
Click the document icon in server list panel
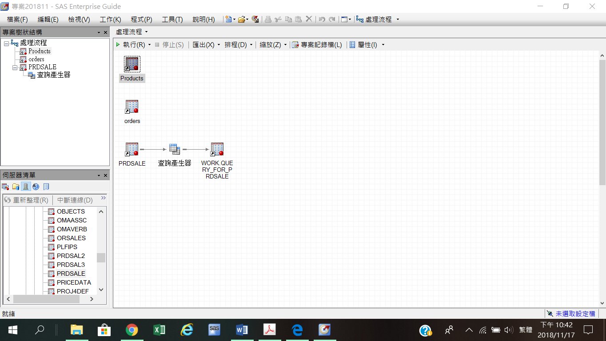[46, 186]
